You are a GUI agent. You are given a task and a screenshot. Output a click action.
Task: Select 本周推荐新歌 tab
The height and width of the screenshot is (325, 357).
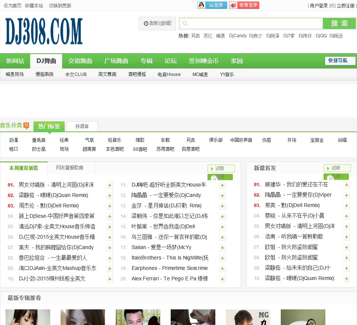point(24,168)
